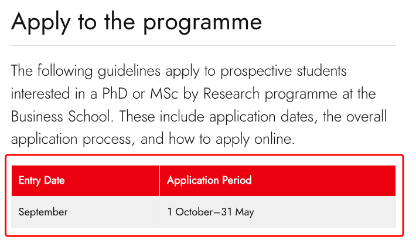Screen dimensions: 416x243
Task: Click the "1 October–31 May" cell
Action: click(x=210, y=212)
